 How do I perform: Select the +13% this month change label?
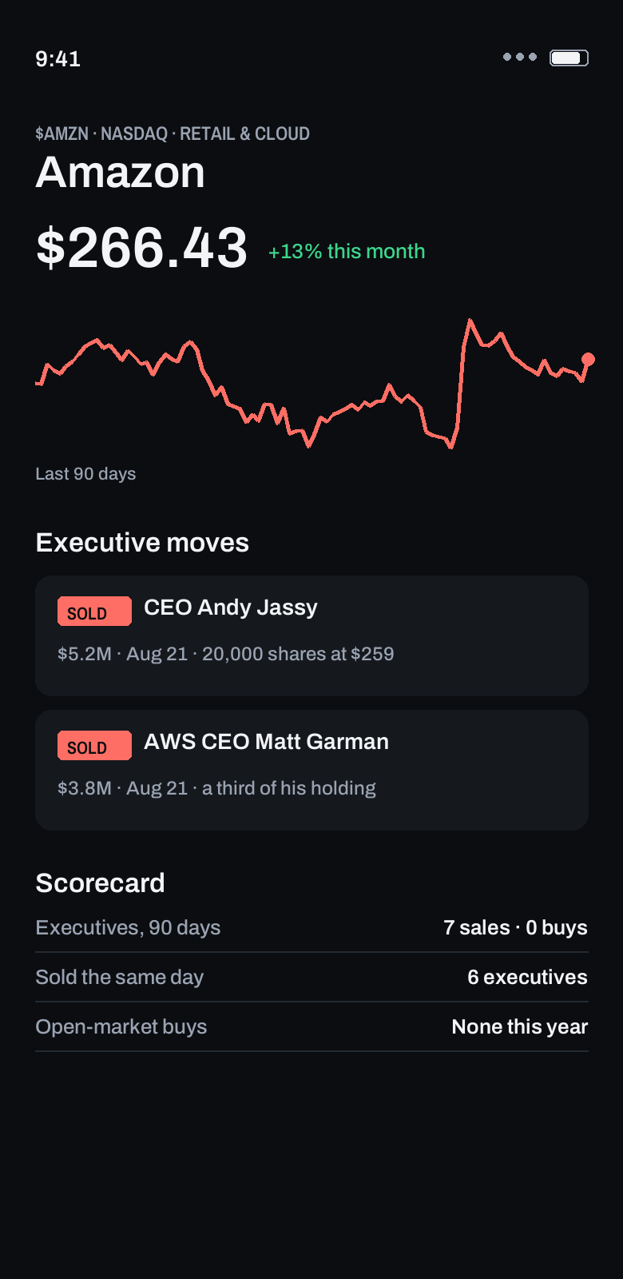tap(347, 251)
